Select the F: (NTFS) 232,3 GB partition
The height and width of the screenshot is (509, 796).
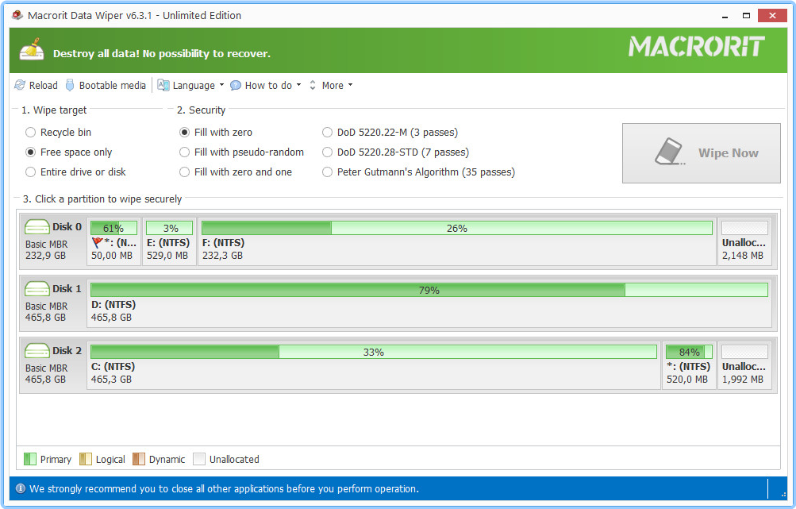[x=457, y=242]
